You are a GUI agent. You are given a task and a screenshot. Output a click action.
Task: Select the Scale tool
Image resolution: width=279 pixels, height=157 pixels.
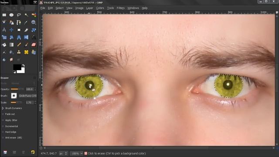point(4,37)
